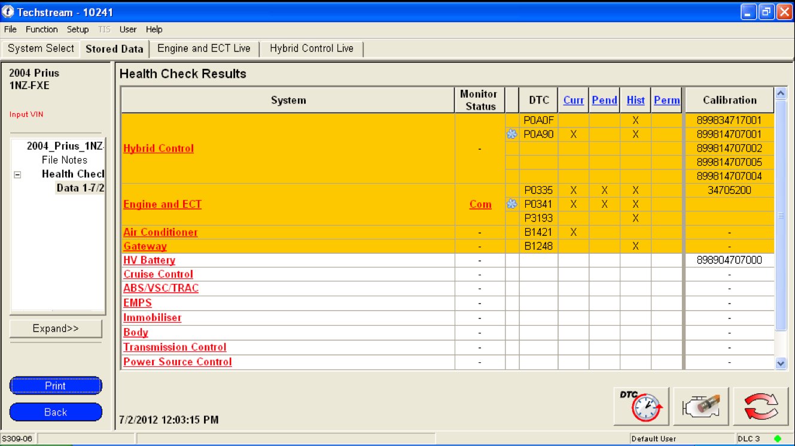This screenshot has width=795, height=446.
Task: Click the results table scrollbar down arrow
Action: pos(781,363)
